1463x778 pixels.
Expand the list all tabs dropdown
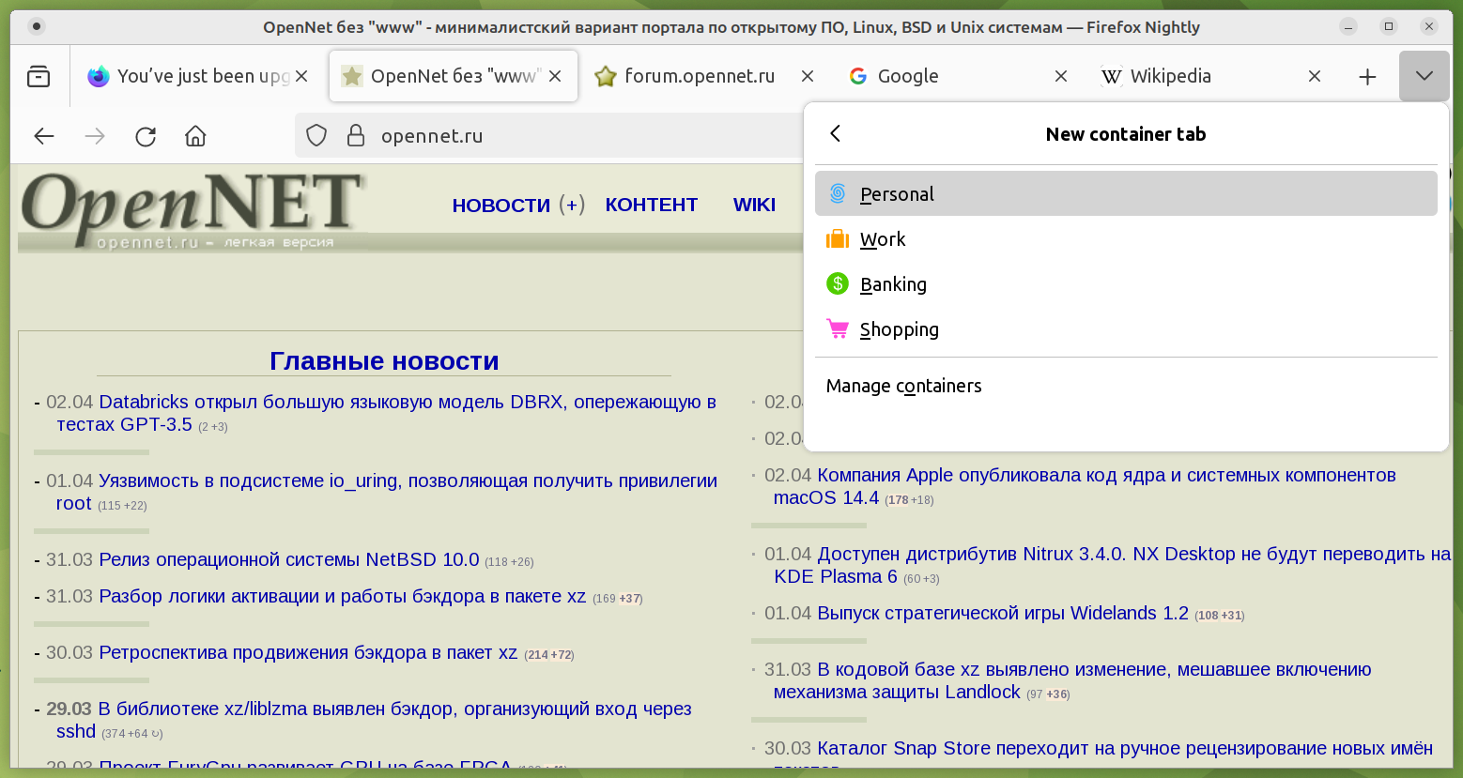(1424, 76)
